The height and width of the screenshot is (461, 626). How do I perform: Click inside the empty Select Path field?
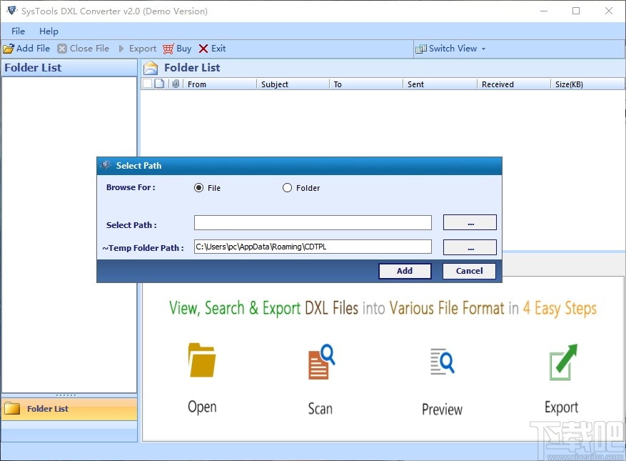[312, 222]
